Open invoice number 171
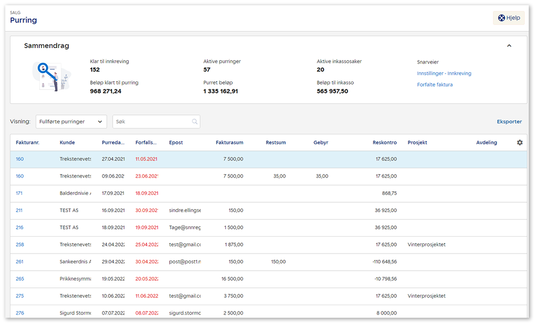 pos(19,193)
